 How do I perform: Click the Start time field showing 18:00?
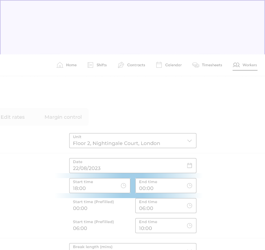(100, 186)
